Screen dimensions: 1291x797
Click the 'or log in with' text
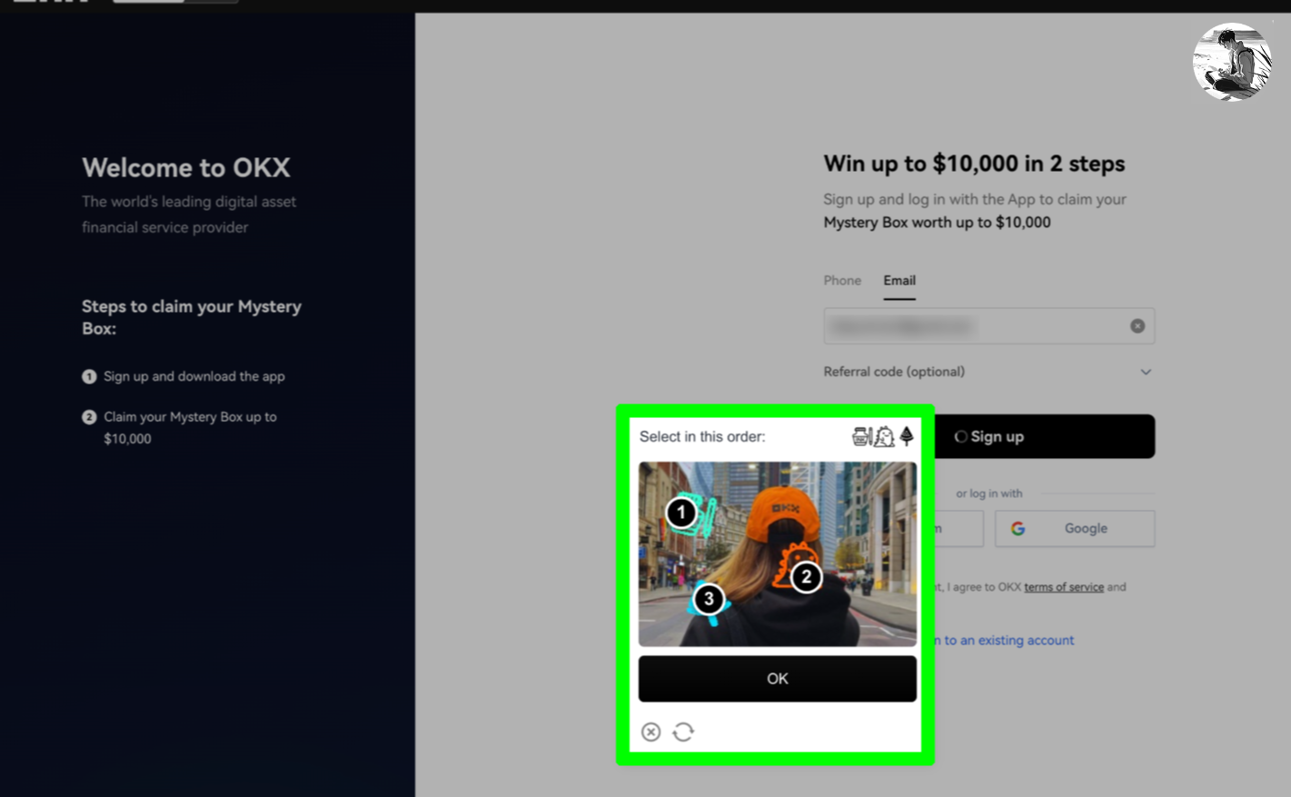(988, 493)
